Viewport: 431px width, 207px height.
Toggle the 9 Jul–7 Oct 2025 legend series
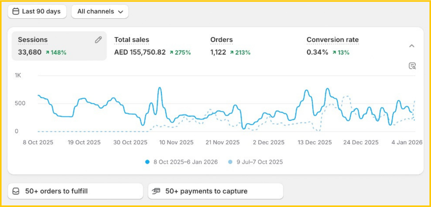pyautogui.click(x=256, y=162)
